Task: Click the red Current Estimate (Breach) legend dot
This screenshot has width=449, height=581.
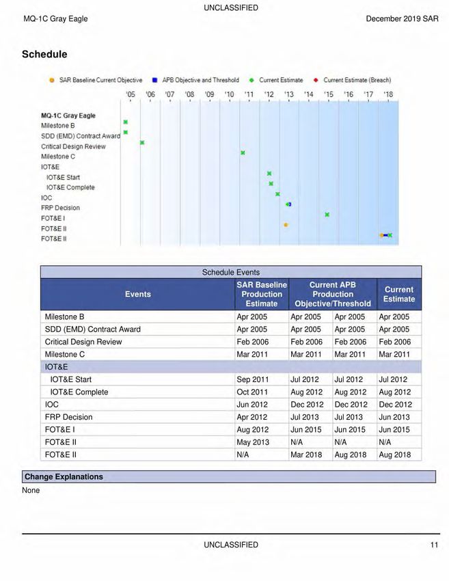Action: (x=316, y=80)
